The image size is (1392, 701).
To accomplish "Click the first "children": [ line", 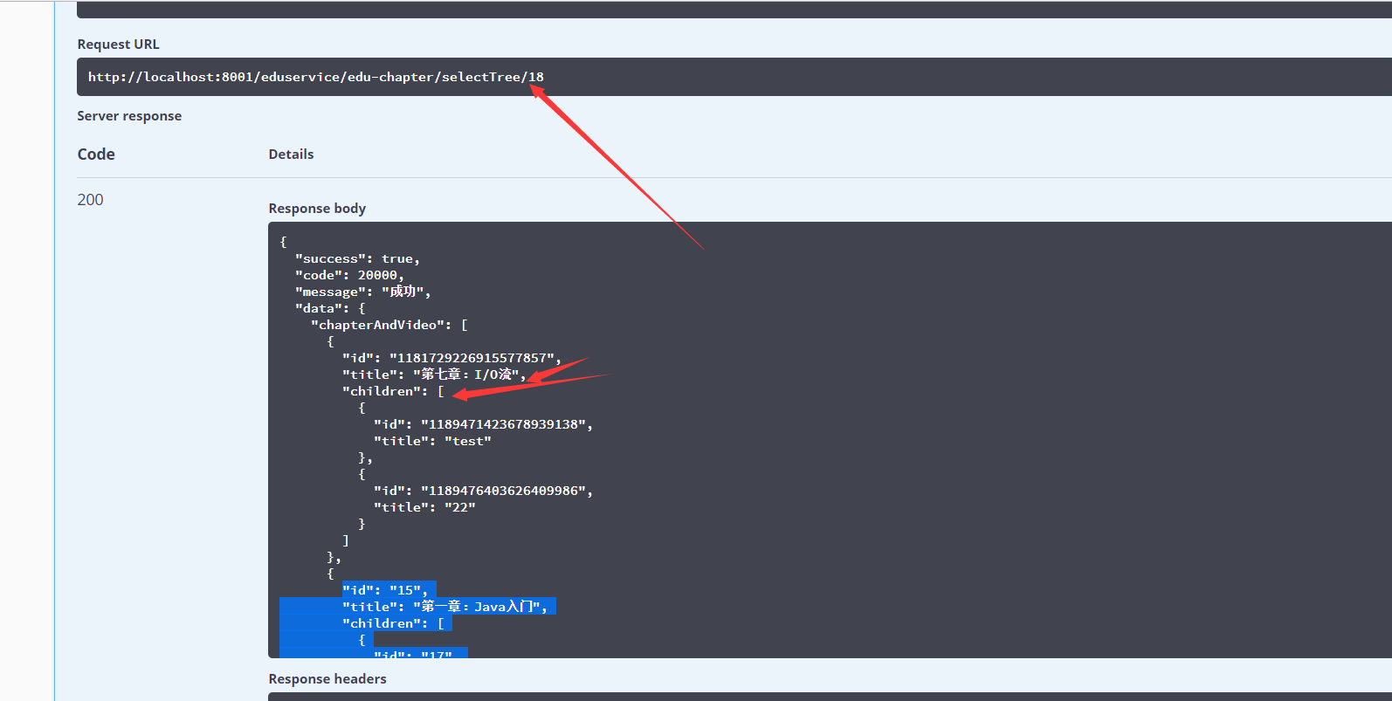I will point(393,391).
